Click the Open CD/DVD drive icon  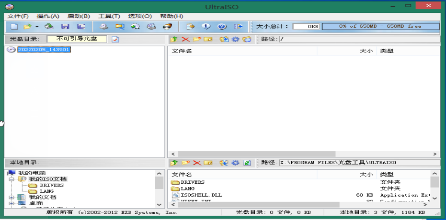tap(49, 27)
